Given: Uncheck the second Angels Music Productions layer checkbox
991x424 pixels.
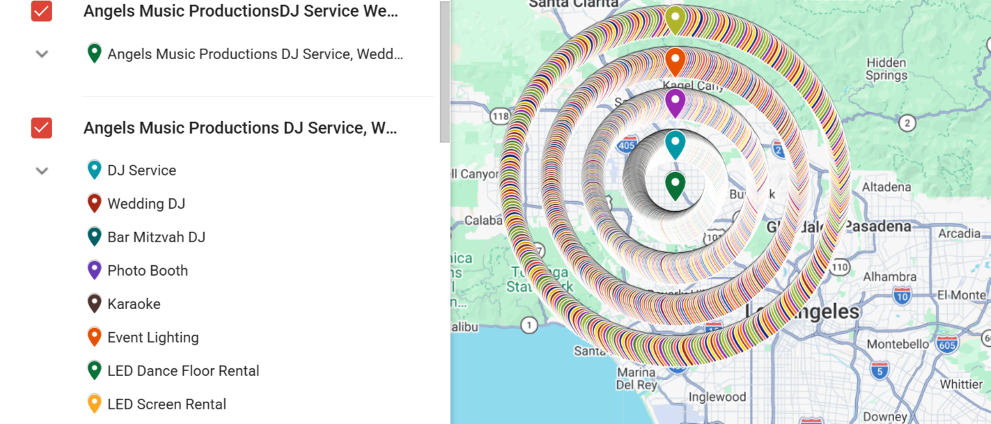Looking at the screenshot, I should tap(42, 128).
